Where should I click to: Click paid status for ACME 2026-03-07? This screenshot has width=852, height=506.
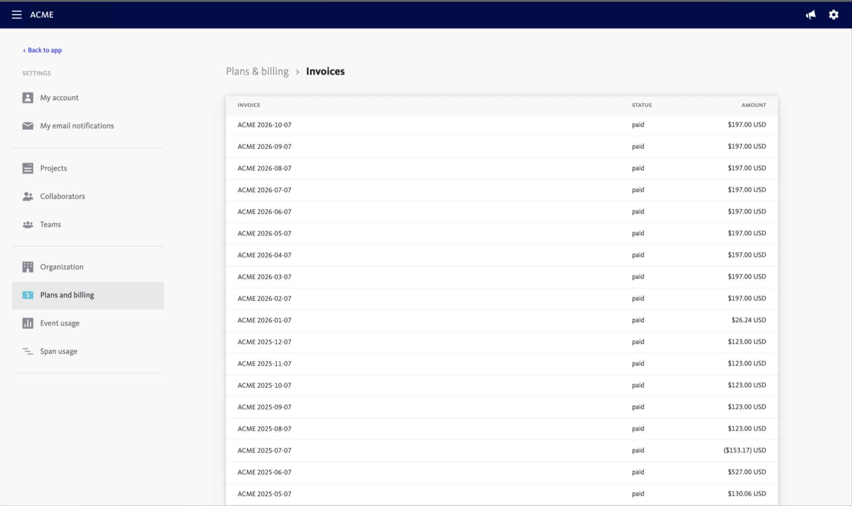coord(638,277)
